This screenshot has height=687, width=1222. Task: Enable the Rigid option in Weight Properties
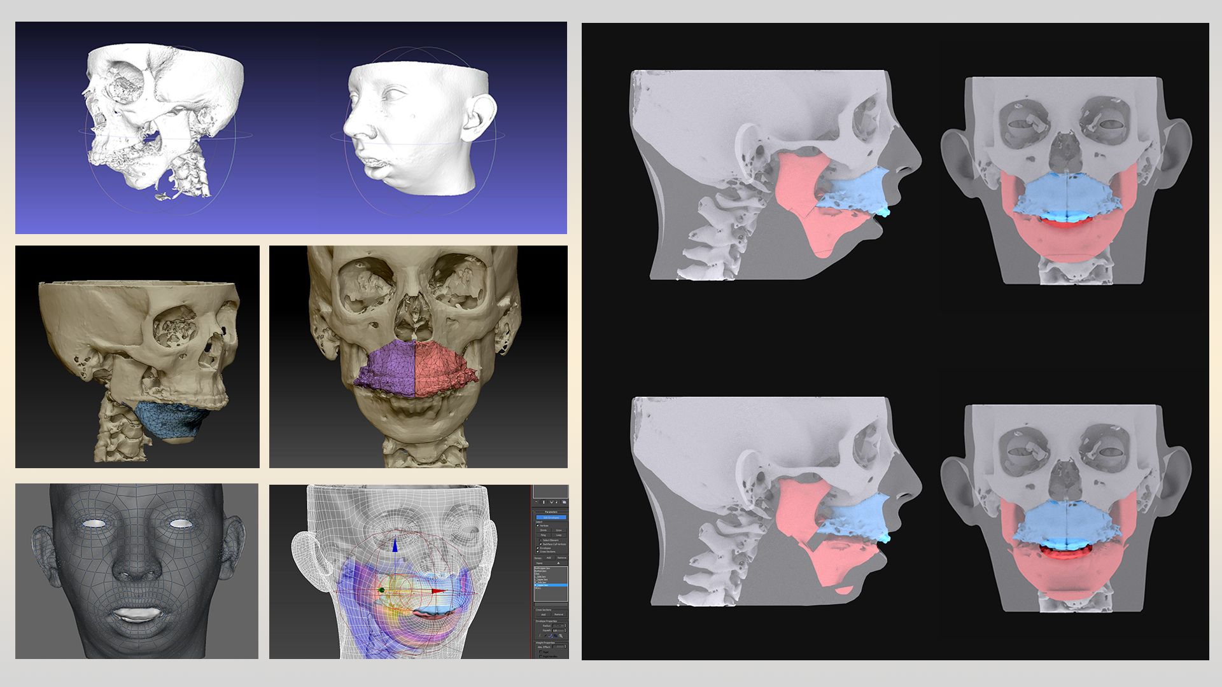pos(540,653)
